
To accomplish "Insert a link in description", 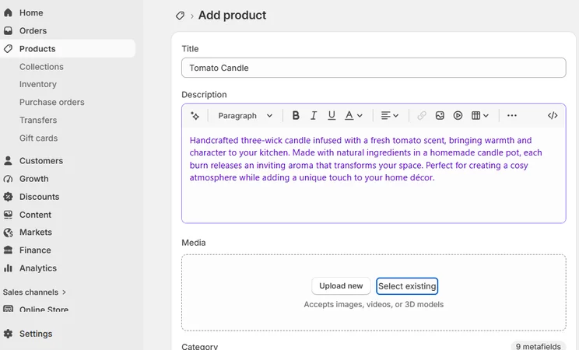I will point(422,116).
